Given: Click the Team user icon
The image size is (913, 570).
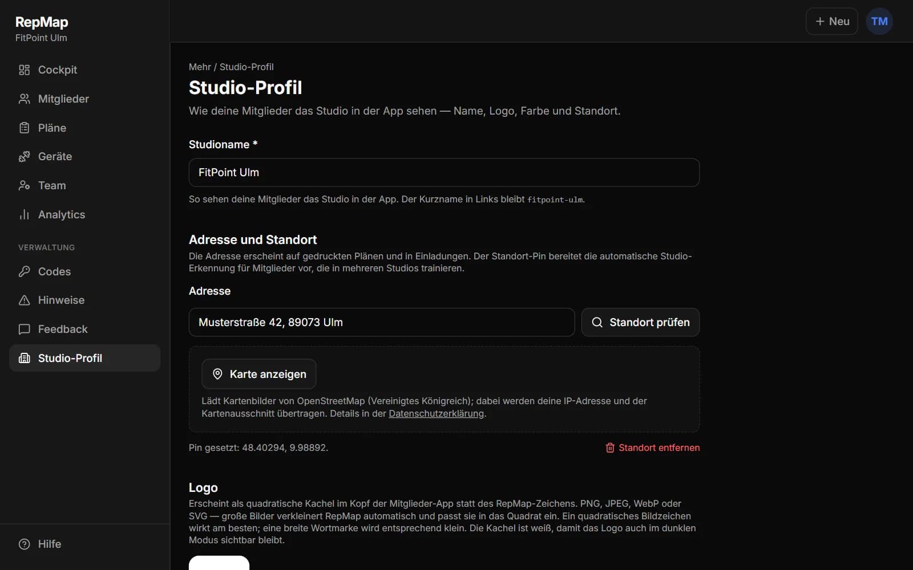Looking at the screenshot, I should click(x=24, y=185).
